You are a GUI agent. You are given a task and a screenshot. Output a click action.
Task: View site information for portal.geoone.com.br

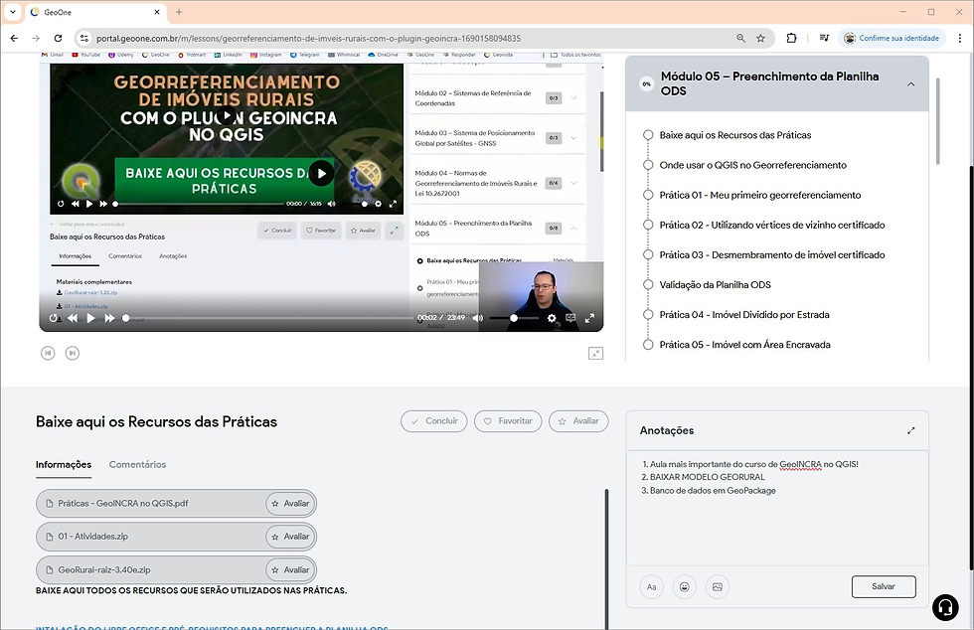(x=83, y=38)
